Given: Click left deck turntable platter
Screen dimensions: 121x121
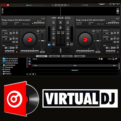Looking at the screenshot, I should click(30, 40).
